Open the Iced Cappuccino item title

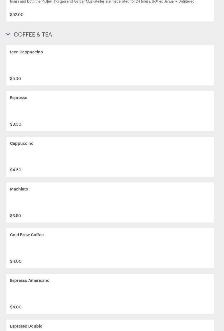pos(27,52)
